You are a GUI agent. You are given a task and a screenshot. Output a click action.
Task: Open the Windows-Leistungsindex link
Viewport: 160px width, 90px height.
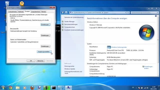click(x=119, y=47)
